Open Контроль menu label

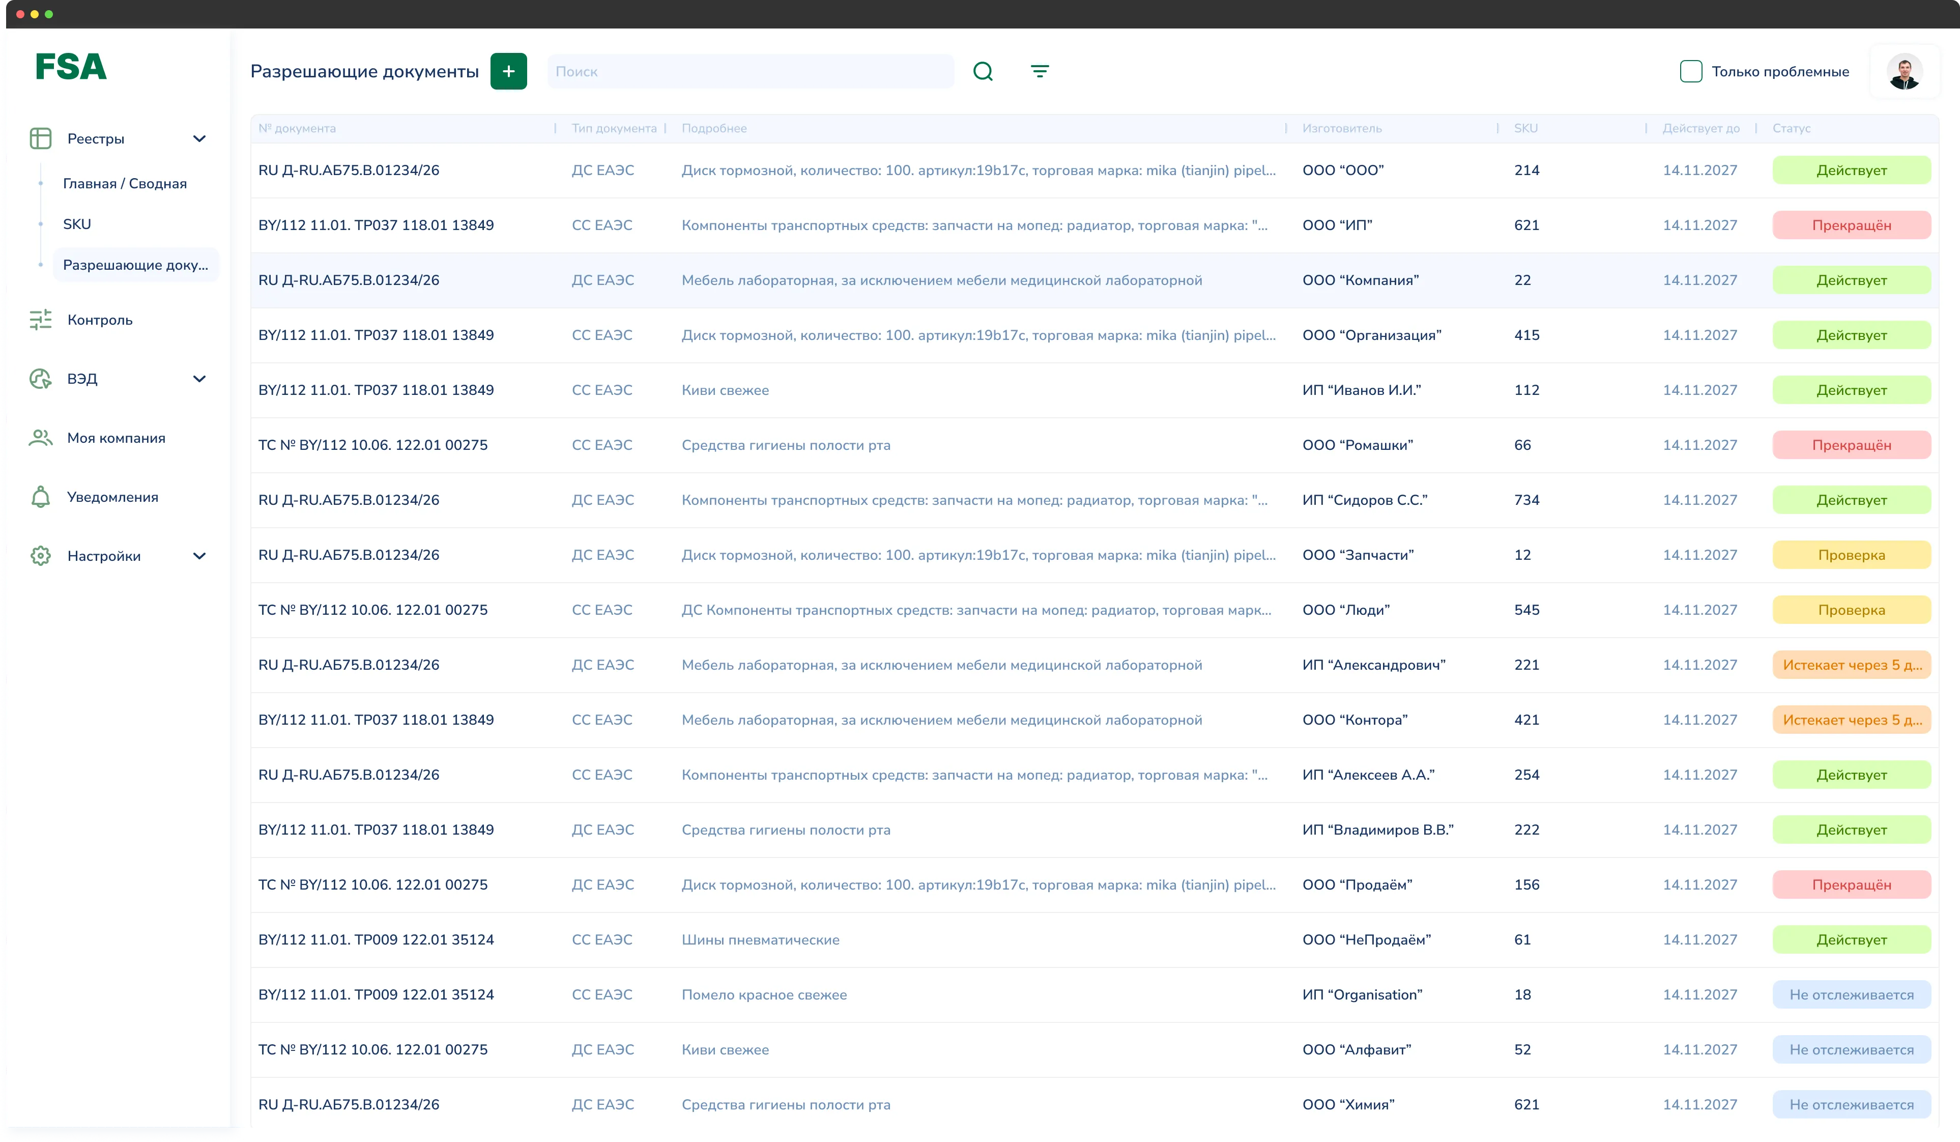pos(100,320)
